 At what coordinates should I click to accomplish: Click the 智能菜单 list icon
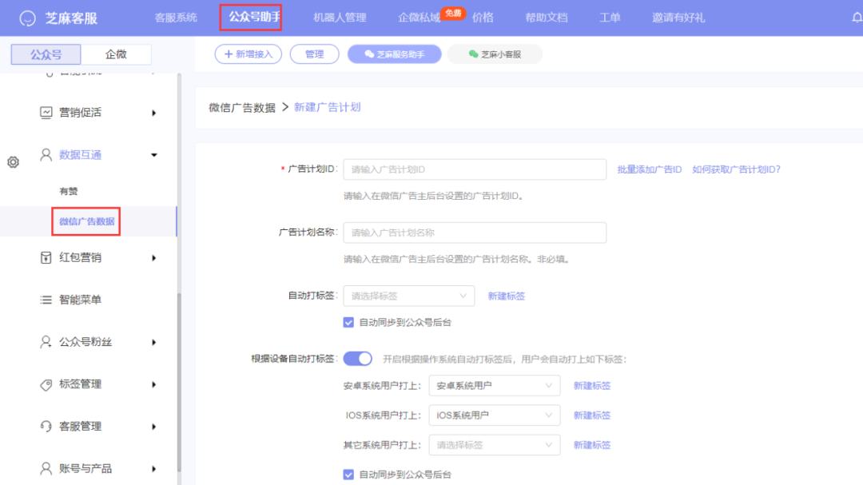click(46, 300)
